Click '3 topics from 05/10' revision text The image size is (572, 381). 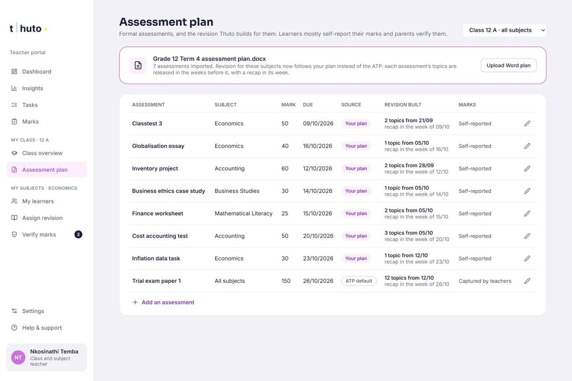409,233
